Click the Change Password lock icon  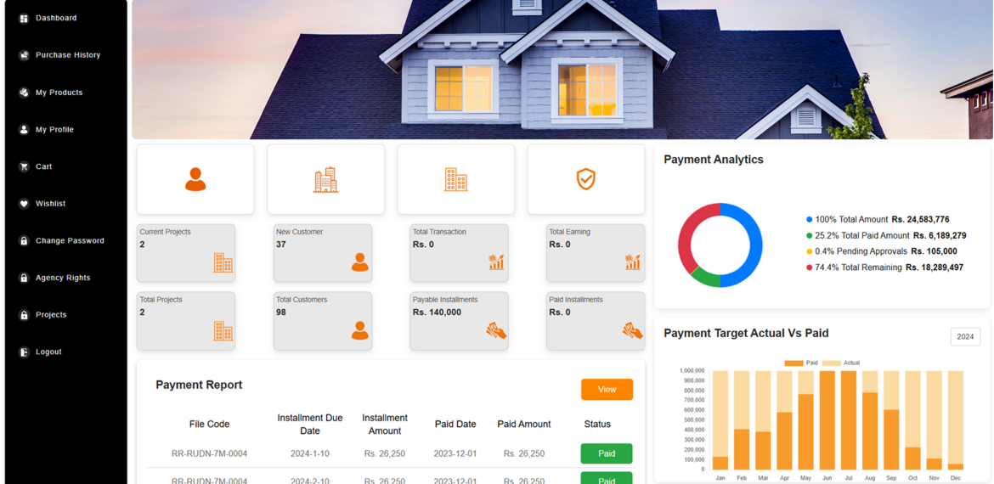[24, 241]
